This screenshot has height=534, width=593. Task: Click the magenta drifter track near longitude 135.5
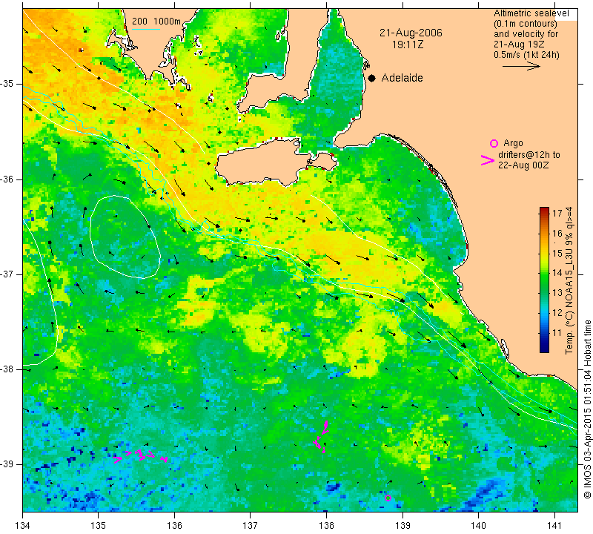tap(141, 456)
